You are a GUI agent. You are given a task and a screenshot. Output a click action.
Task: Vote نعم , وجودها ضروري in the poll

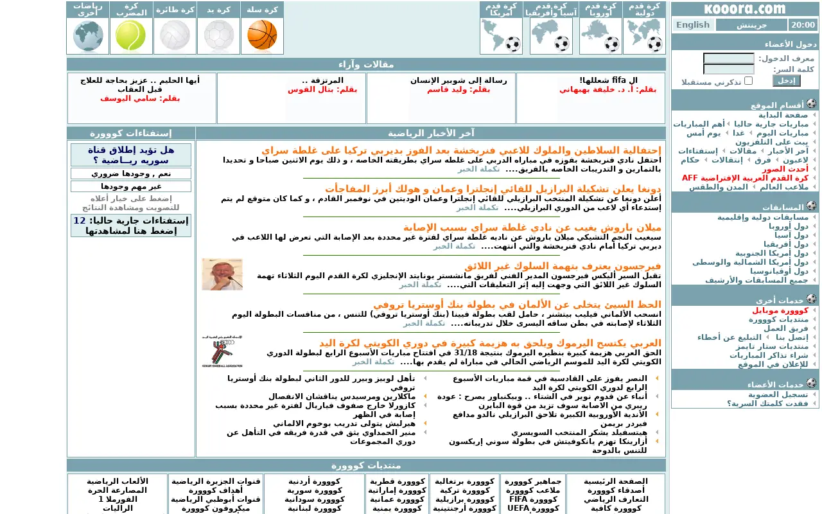131,173
